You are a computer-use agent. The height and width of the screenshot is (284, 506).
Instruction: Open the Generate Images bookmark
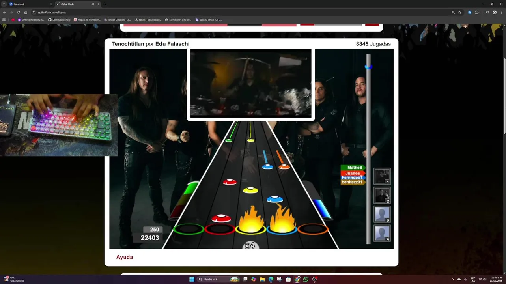coord(31,20)
